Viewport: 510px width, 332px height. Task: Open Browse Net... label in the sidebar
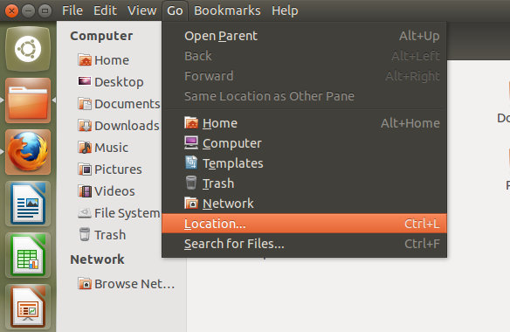point(134,284)
